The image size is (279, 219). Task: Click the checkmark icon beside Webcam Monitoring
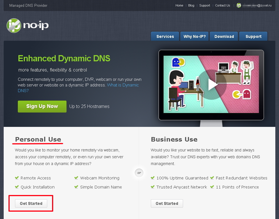tap(76, 178)
